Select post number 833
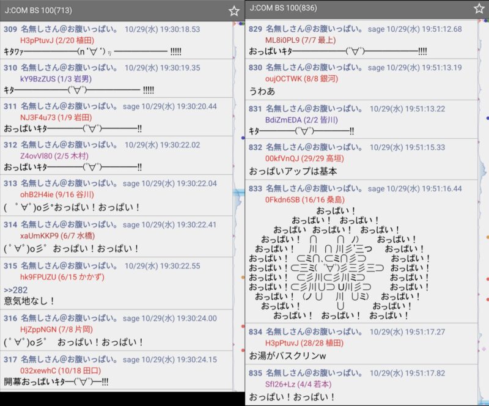The height and width of the screenshot is (406, 489). click(256, 189)
